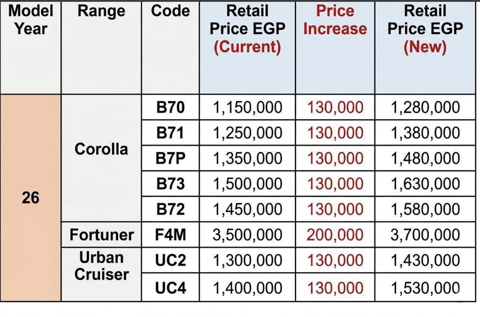Screen dimensions: 480x317
Task: Click the Code column header
Action: (170, 12)
